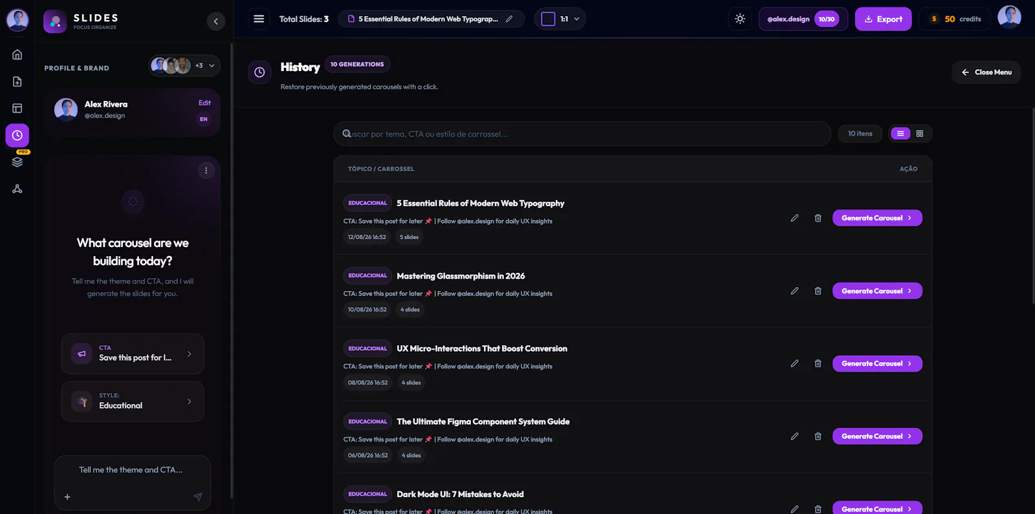Screen dimensions: 1035x514
Task: Delete 5 Essential Rules of Modern Web Typography entry
Action: pos(818,218)
